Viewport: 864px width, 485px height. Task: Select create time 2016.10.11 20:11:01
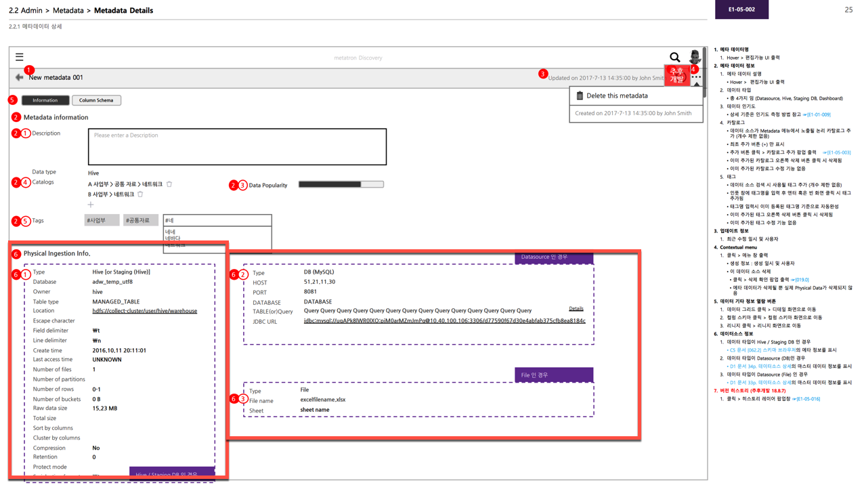click(119, 350)
